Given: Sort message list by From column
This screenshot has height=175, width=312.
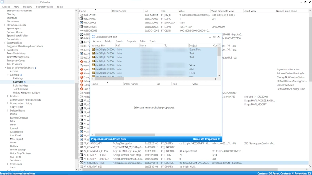Looking at the screenshot, I should click(x=152, y=45).
